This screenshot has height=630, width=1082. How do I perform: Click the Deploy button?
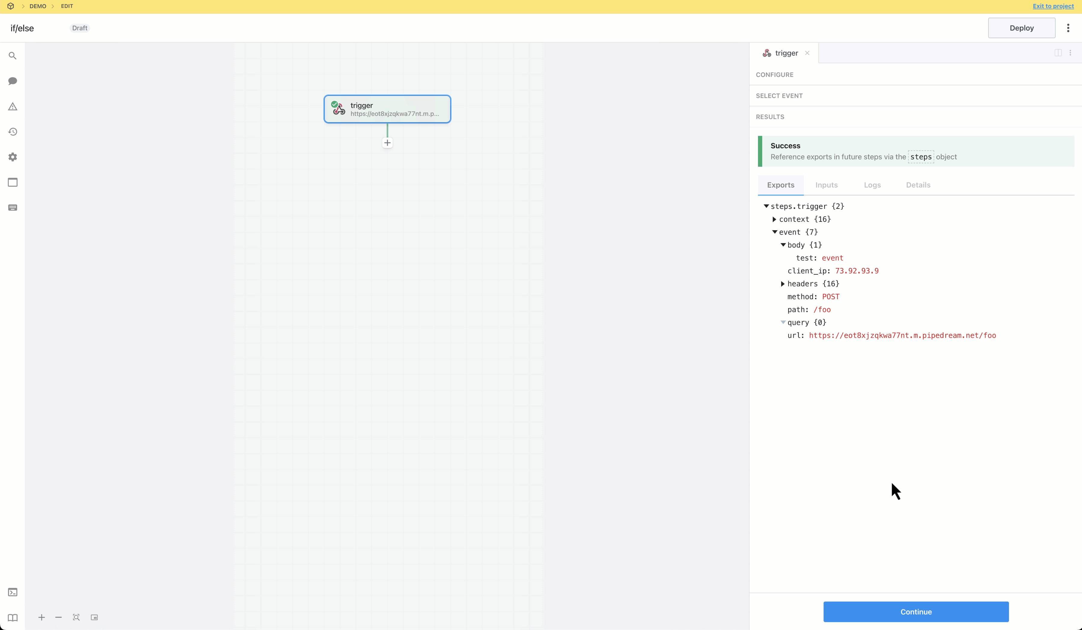[1021, 28]
